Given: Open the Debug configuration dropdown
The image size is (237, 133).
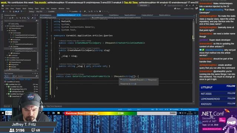Looking at the screenshot, I should coord(32,11).
